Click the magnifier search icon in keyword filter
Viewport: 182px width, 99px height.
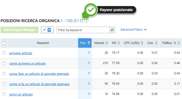(x=112, y=30)
